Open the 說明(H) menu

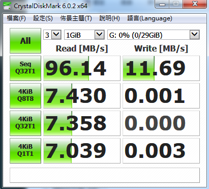click(x=109, y=18)
